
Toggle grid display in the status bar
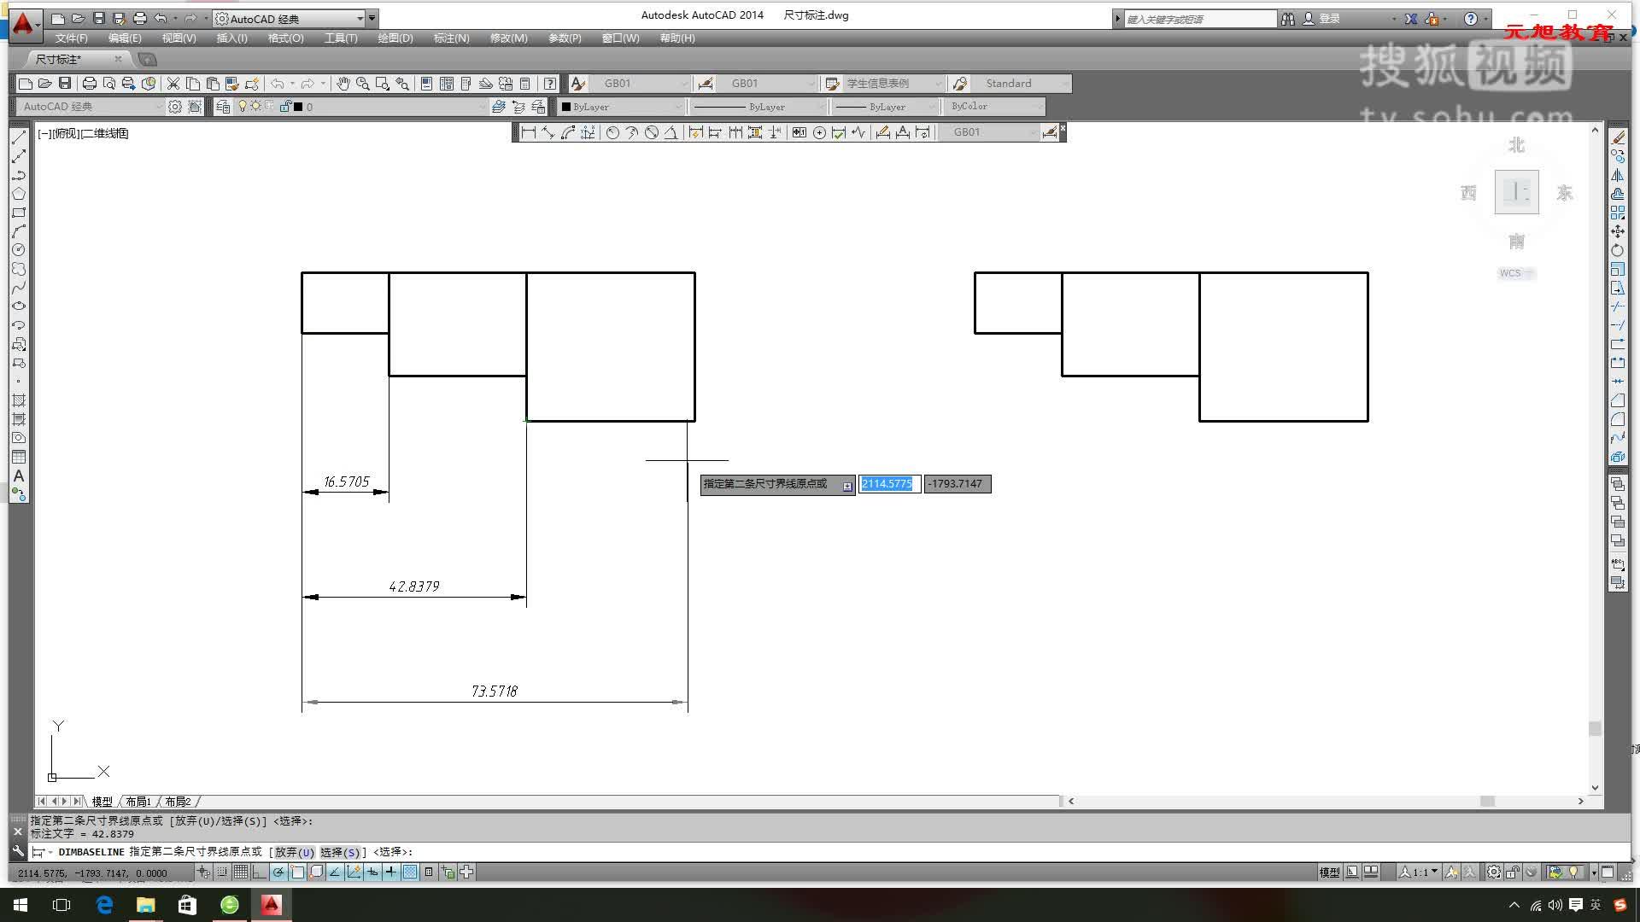coord(239,872)
